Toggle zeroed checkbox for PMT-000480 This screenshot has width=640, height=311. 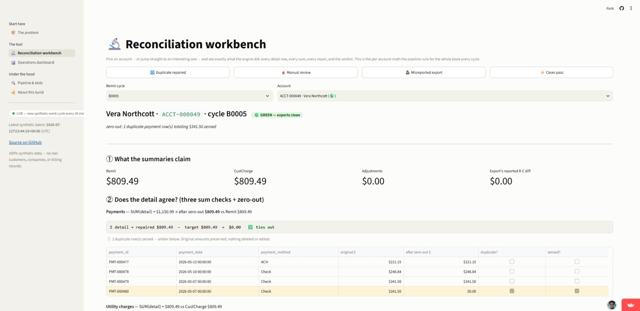click(x=577, y=291)
